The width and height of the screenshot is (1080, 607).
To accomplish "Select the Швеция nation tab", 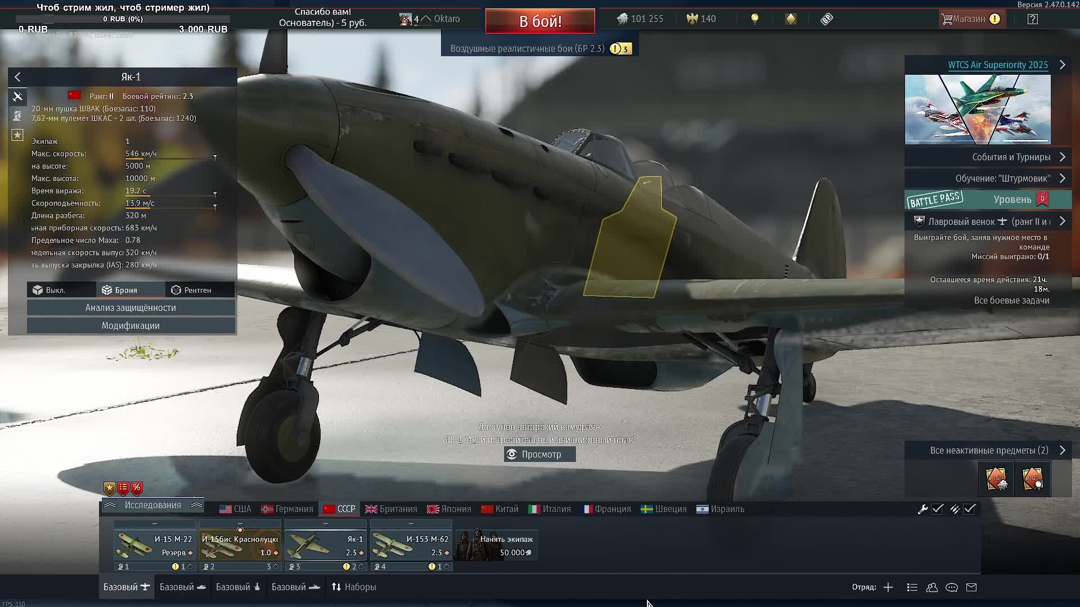I will pos(664,509).
